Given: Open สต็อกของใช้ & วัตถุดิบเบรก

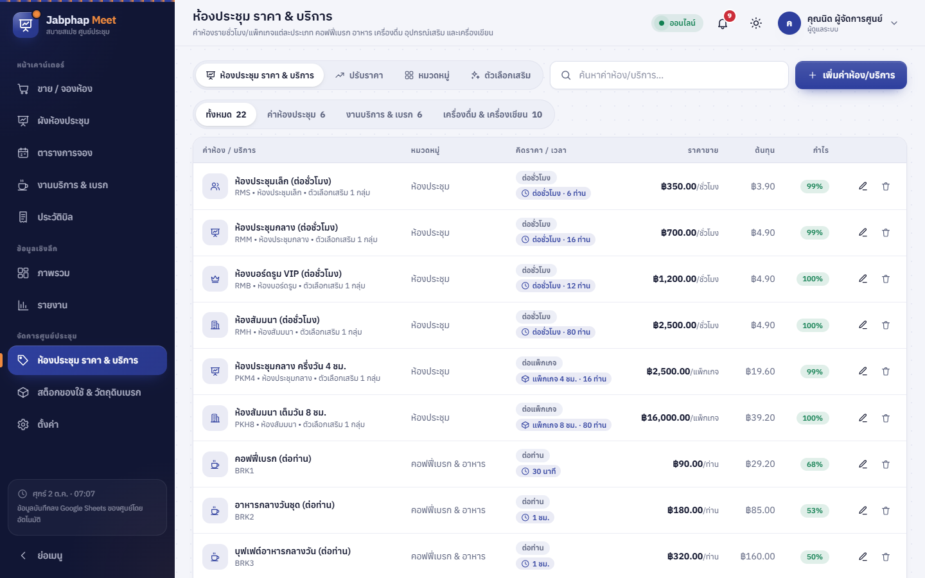Looking at the screenshot, I should point(87,392).
